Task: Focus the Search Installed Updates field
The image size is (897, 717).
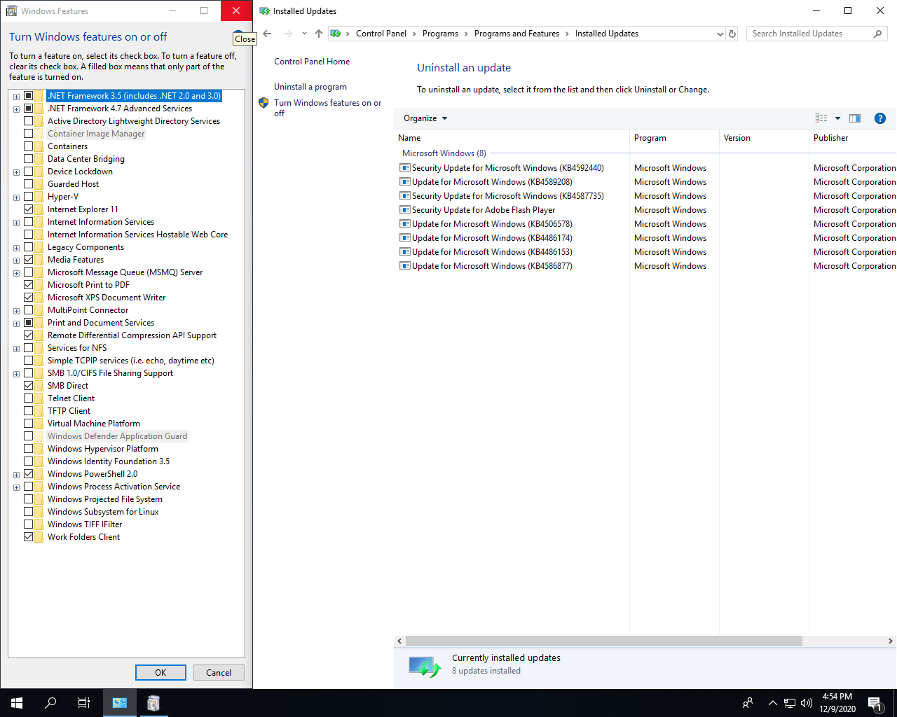Action: 809,34
